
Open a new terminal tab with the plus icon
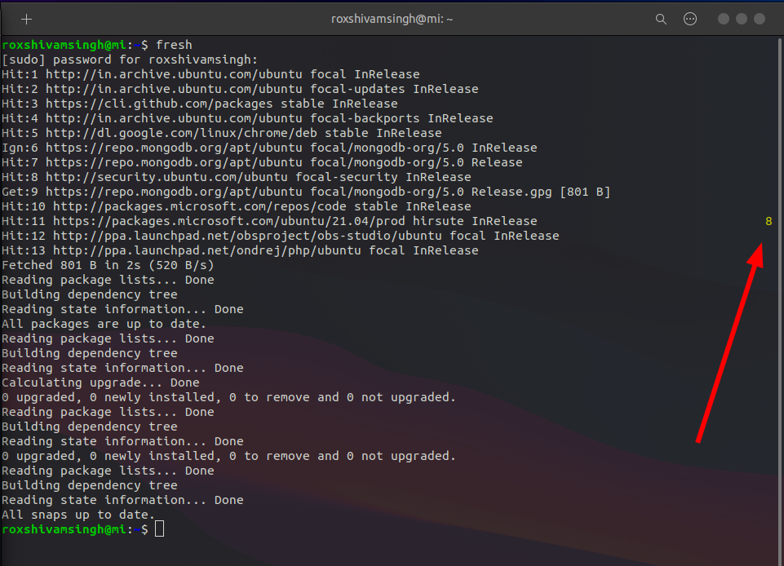point(27,18)
